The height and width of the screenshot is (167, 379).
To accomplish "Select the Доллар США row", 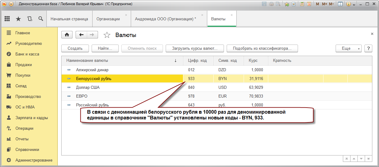I will [217, 87].
